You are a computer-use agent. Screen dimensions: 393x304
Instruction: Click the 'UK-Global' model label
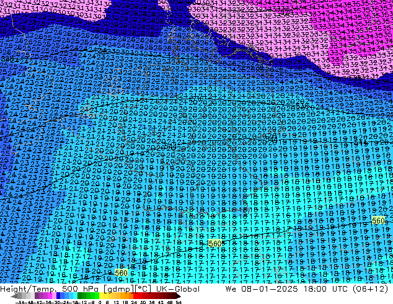coord(178,288)
